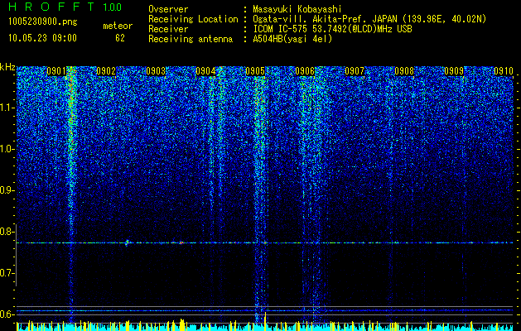Click the 0906 time marker
The width and height of the screenshot is (521, 331).
point(305,71)
